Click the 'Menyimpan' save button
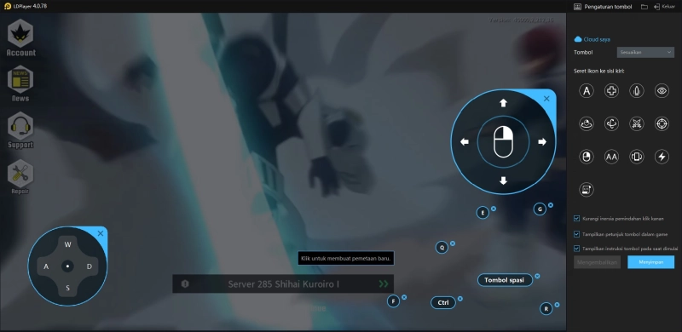The image size is (682, 332). click(650, 262)
